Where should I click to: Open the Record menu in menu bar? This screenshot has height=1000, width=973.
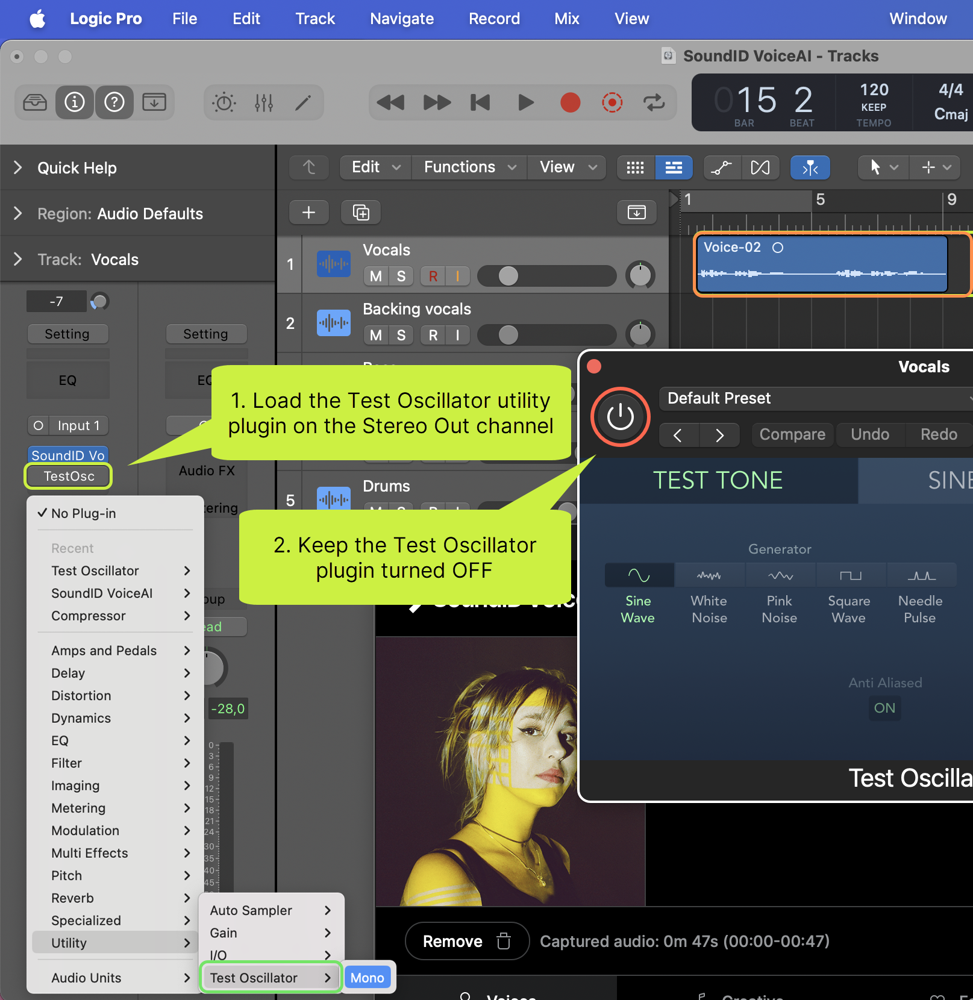point(494,19)
